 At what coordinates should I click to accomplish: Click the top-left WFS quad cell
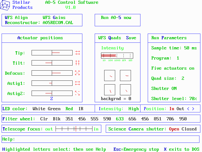[110, 76]
